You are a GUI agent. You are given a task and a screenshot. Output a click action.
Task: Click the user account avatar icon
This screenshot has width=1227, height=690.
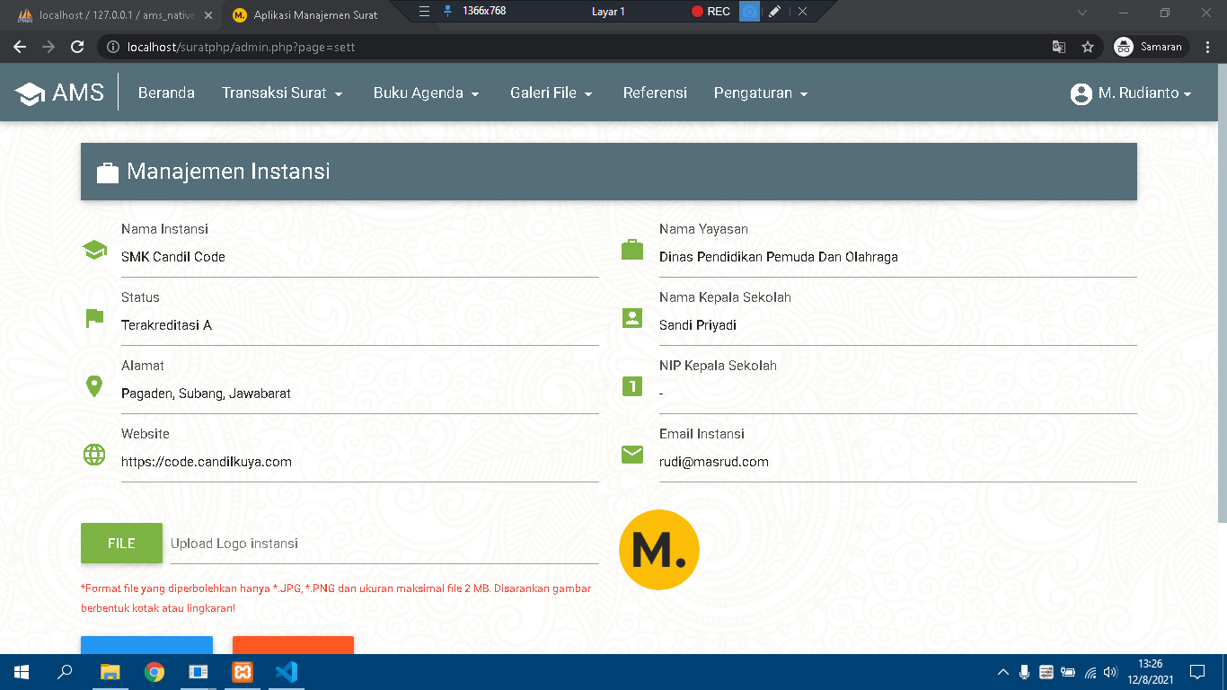point(1081,93)
